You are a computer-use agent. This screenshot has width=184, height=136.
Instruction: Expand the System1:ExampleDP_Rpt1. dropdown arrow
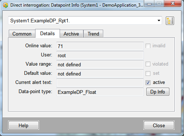coord(159,21)
